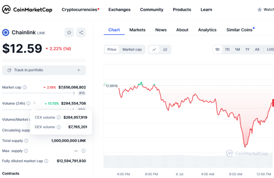The height and width of the screenshot is (178, 274).
Task: Switch to candlestick chart icon
Action: (x=165, y=50)
